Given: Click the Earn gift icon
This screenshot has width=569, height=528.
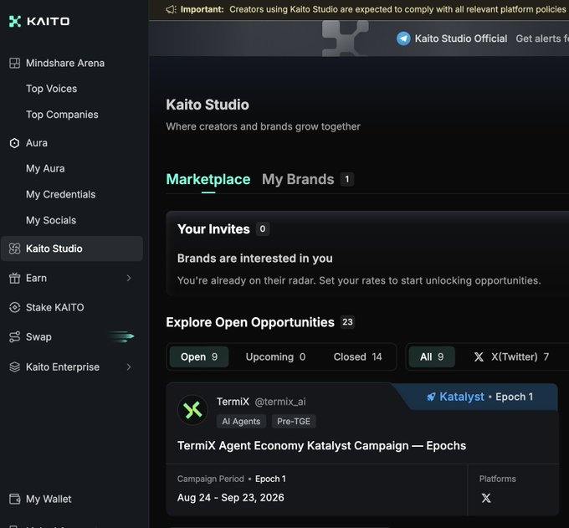Looking at the screenshot, I should coord(14,278).
